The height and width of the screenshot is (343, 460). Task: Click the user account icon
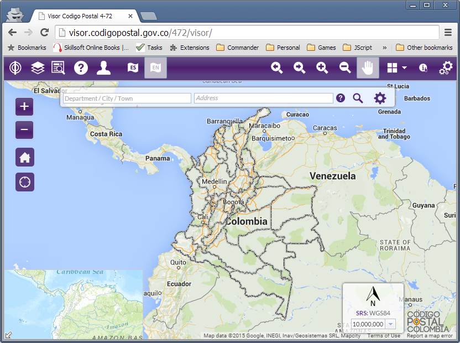click(x=103, y=67)
